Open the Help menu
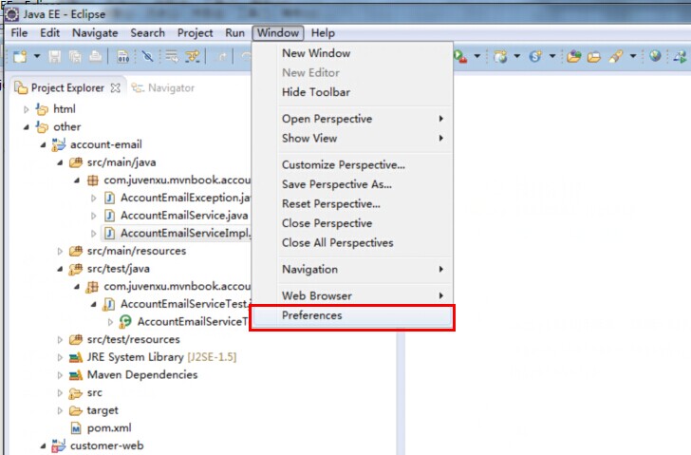 coord(323,33)
